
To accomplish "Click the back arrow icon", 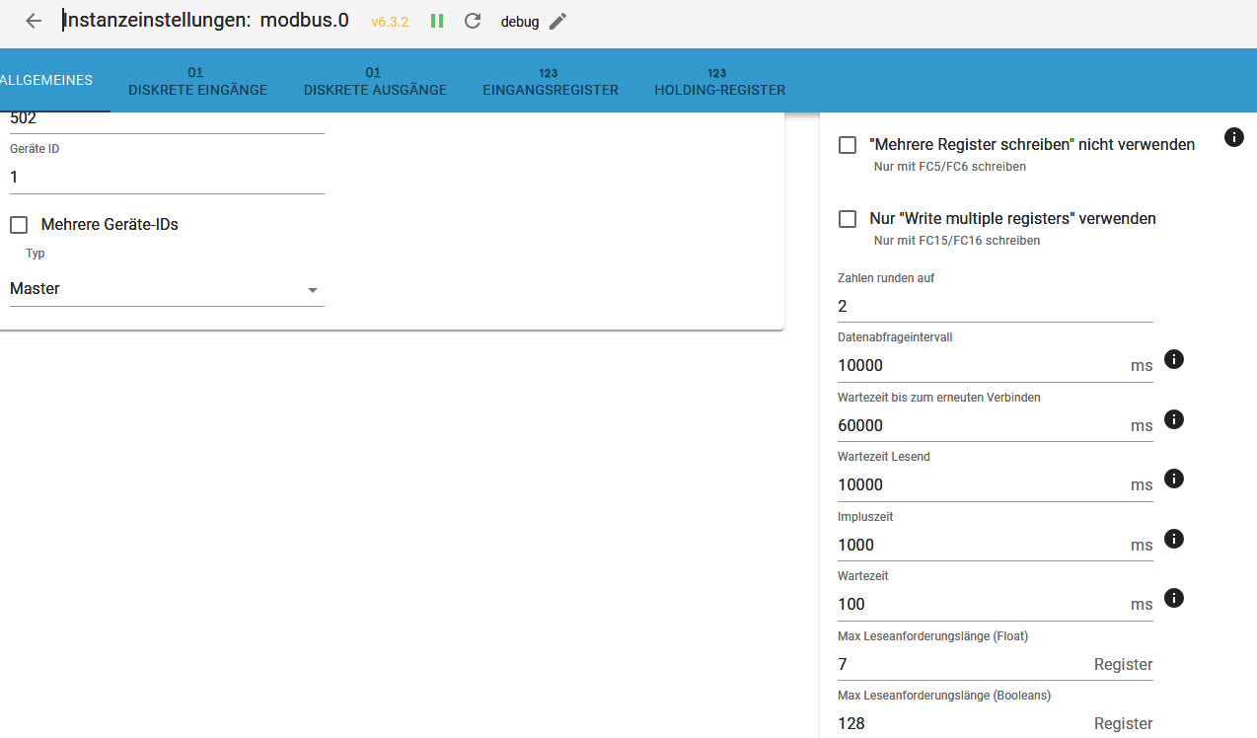I will pyautogui.click(x=34, y=21).
